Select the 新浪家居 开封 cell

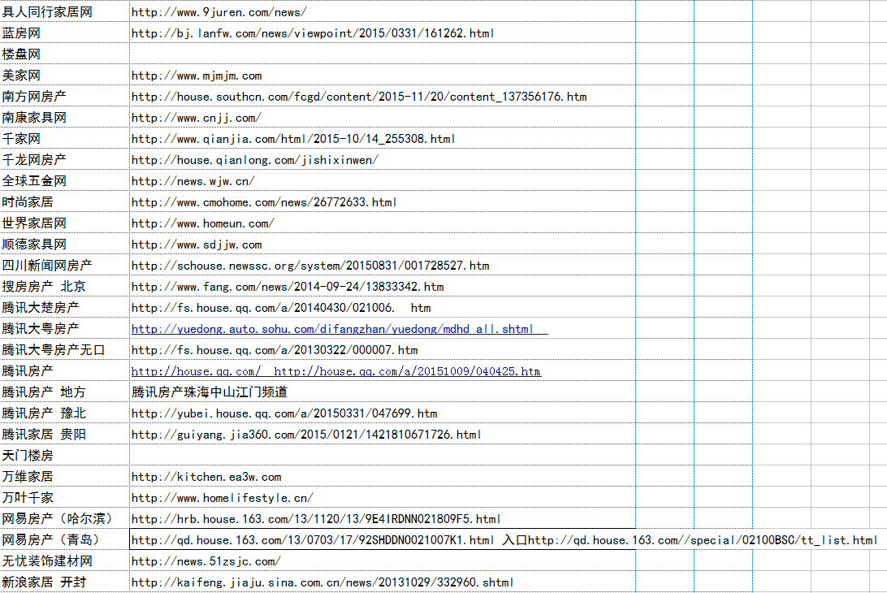[64, 582]
